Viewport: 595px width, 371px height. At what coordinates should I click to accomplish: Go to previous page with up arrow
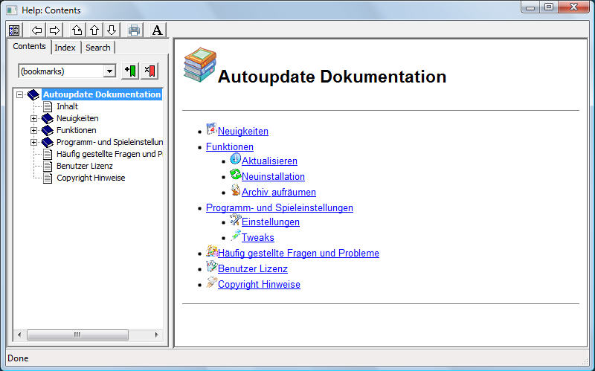point(94,30)
